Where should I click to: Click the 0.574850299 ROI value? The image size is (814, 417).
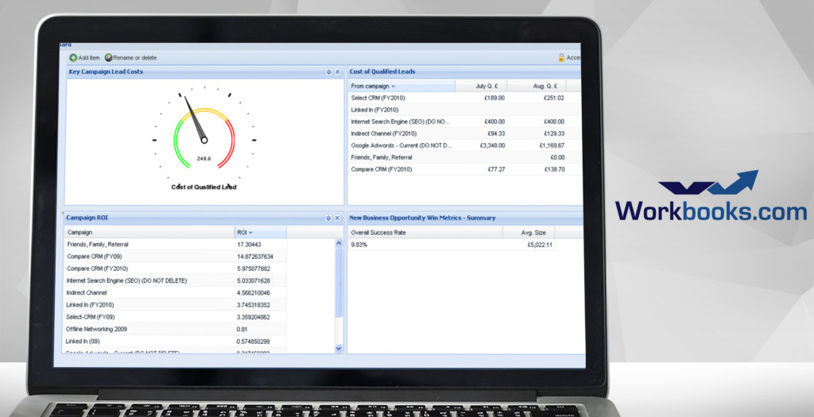coord(254,342)
